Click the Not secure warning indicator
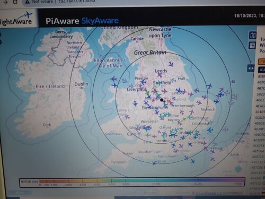This screenshot has width=265, height=199. pos(39,2)
